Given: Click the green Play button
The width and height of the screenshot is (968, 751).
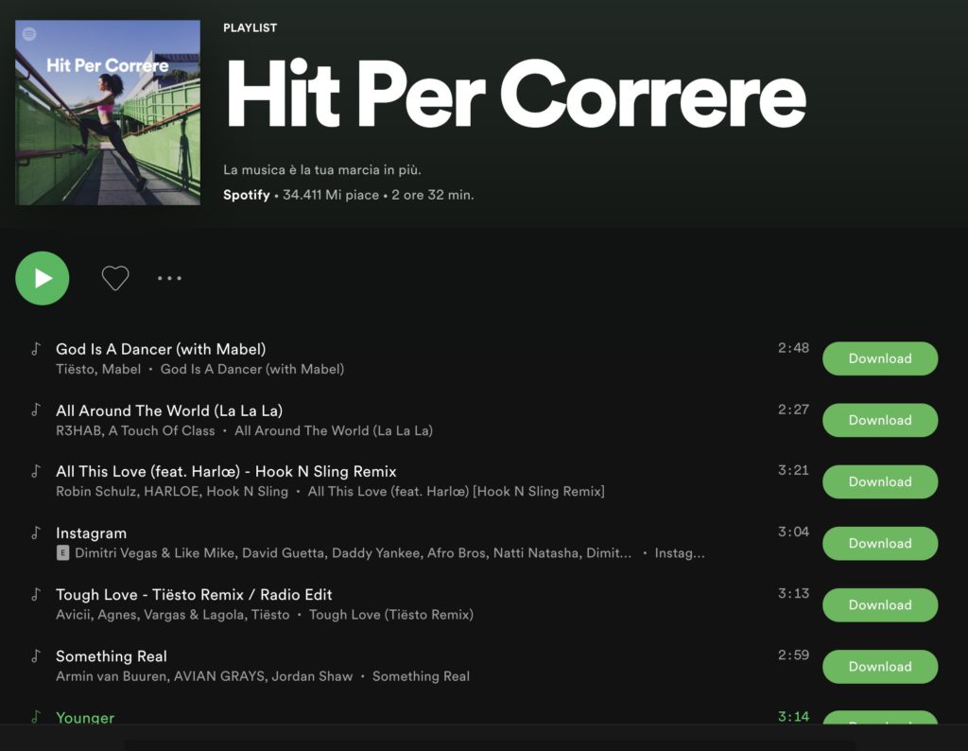Looking at the screenshot, I should click(43, 278).
